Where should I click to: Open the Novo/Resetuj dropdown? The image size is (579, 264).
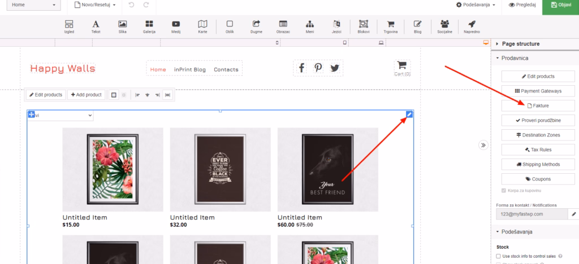pos(95,5)
